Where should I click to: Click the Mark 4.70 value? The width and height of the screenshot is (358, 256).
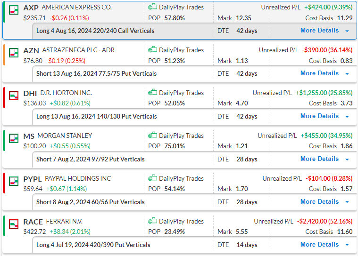[x=242, y=103]
